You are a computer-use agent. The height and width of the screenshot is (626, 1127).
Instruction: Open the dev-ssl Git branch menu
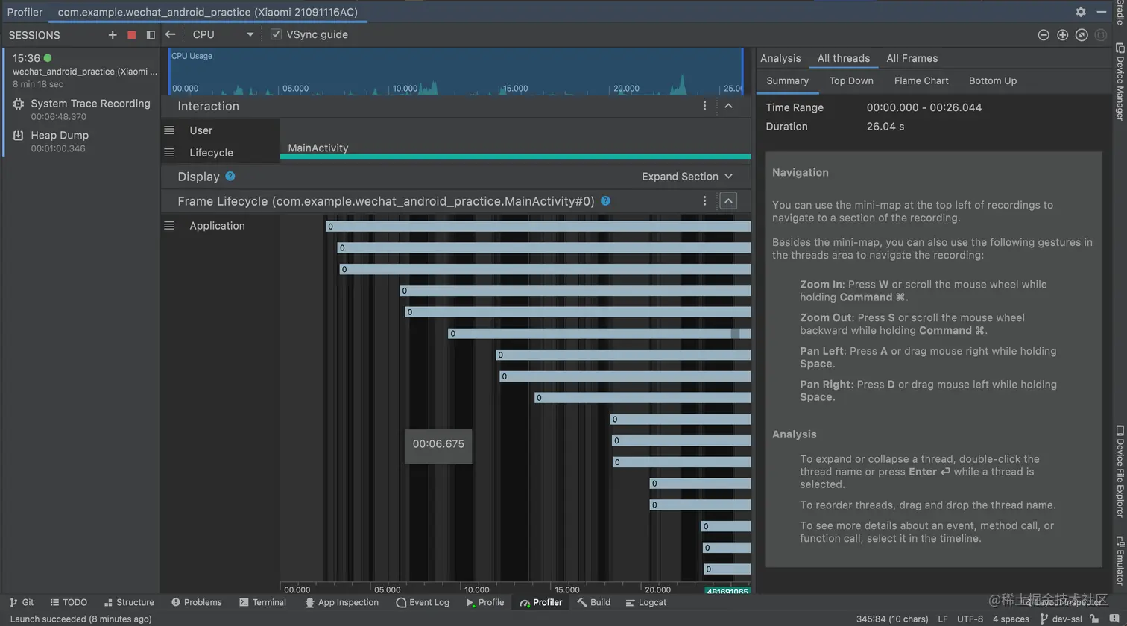[1060, 619]
